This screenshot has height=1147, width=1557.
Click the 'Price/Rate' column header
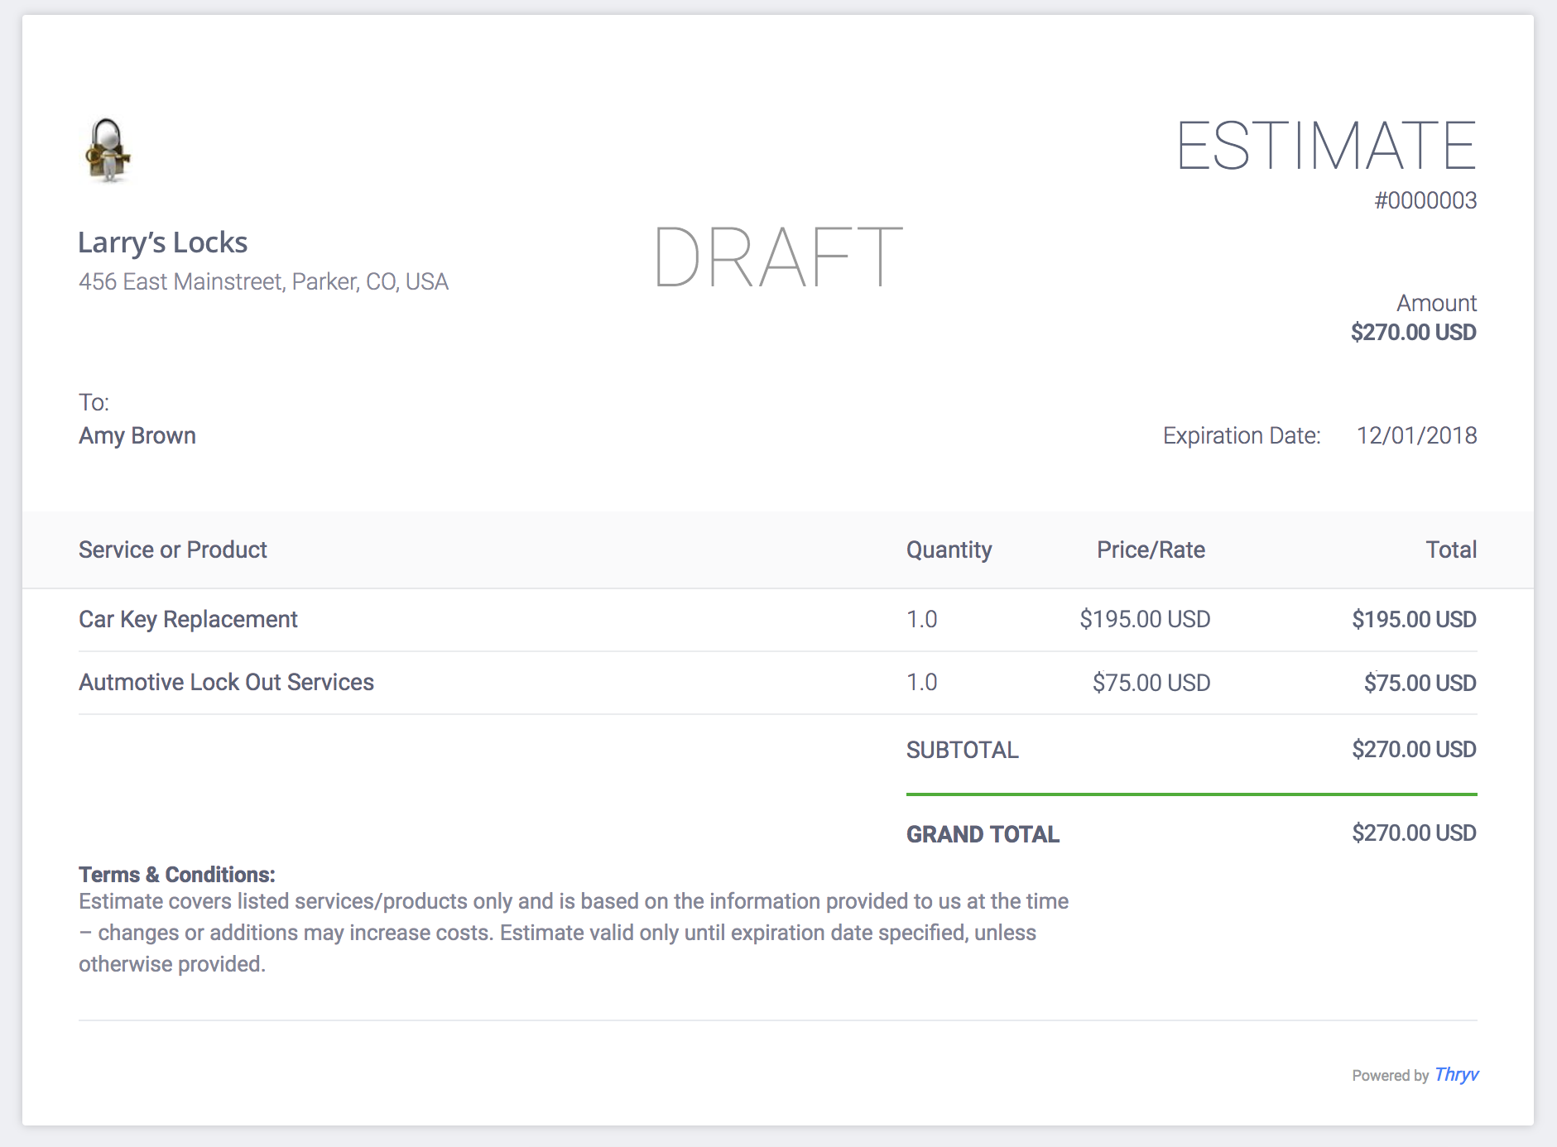point(1151,550)
